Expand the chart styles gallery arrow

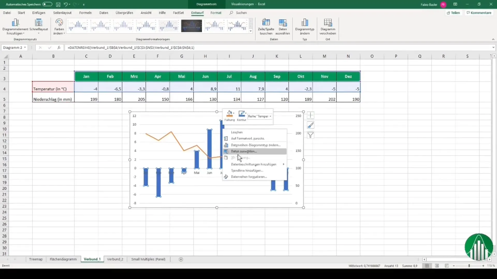(251, 31)
